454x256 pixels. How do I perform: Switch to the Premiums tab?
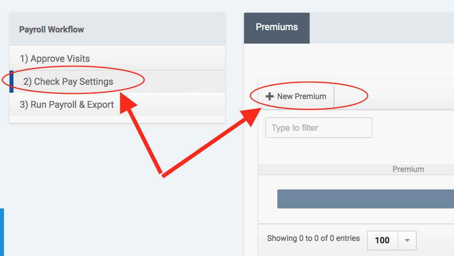click(277, 28)
